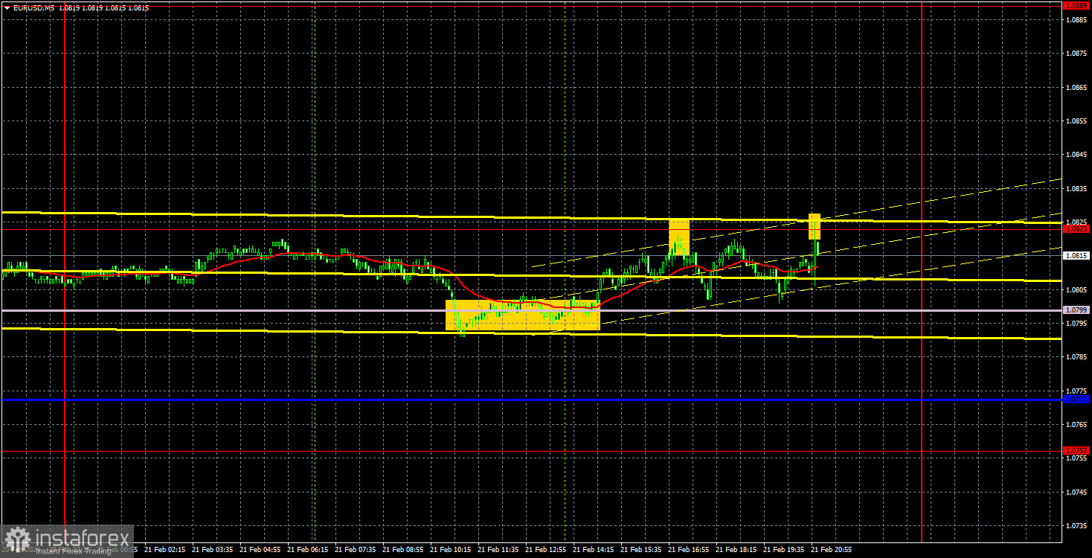Click the 1.0735 value on price scale

(x=1076, y=525)
